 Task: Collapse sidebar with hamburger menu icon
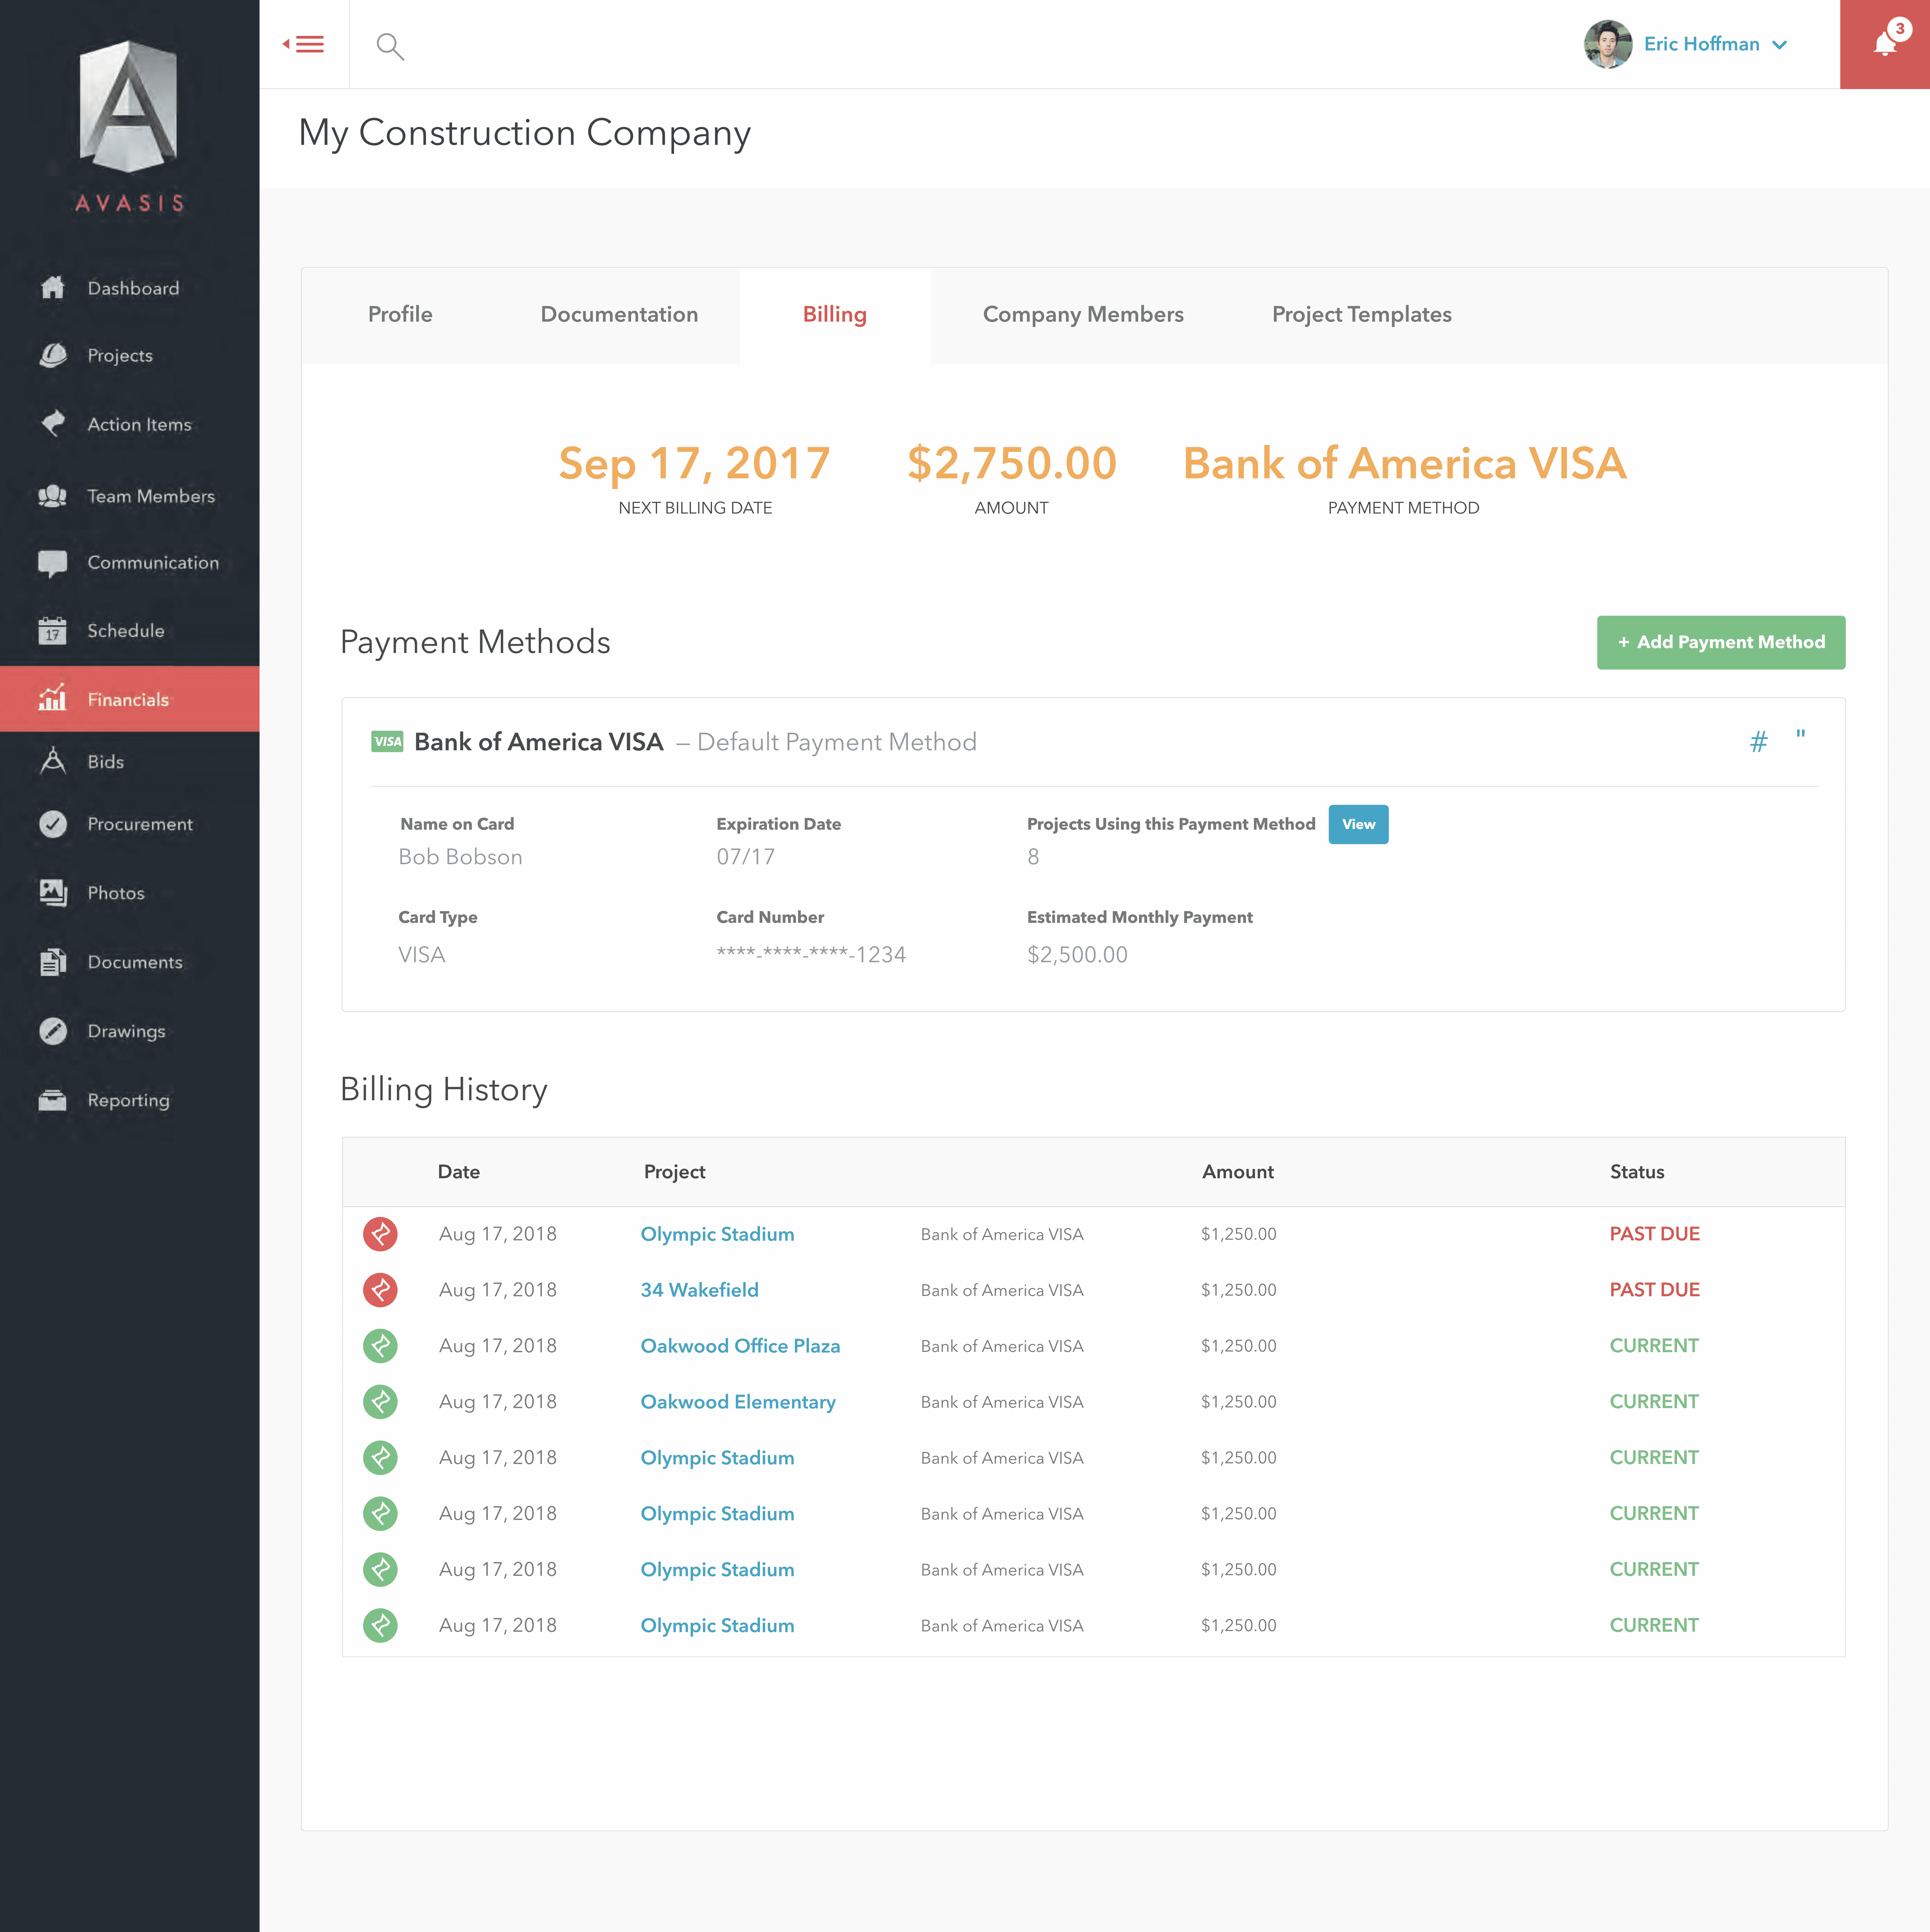[x=304, y=44]
